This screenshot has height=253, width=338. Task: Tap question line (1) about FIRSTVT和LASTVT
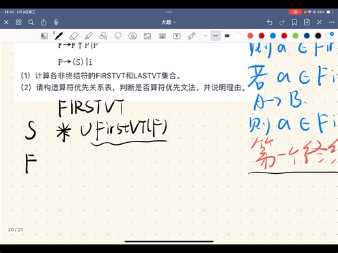pyautogui.click(x=101, y=76)
